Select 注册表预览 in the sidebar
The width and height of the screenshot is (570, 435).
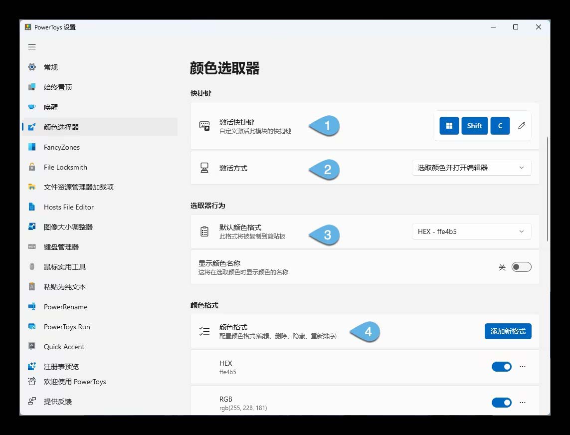tap(100, 366)
